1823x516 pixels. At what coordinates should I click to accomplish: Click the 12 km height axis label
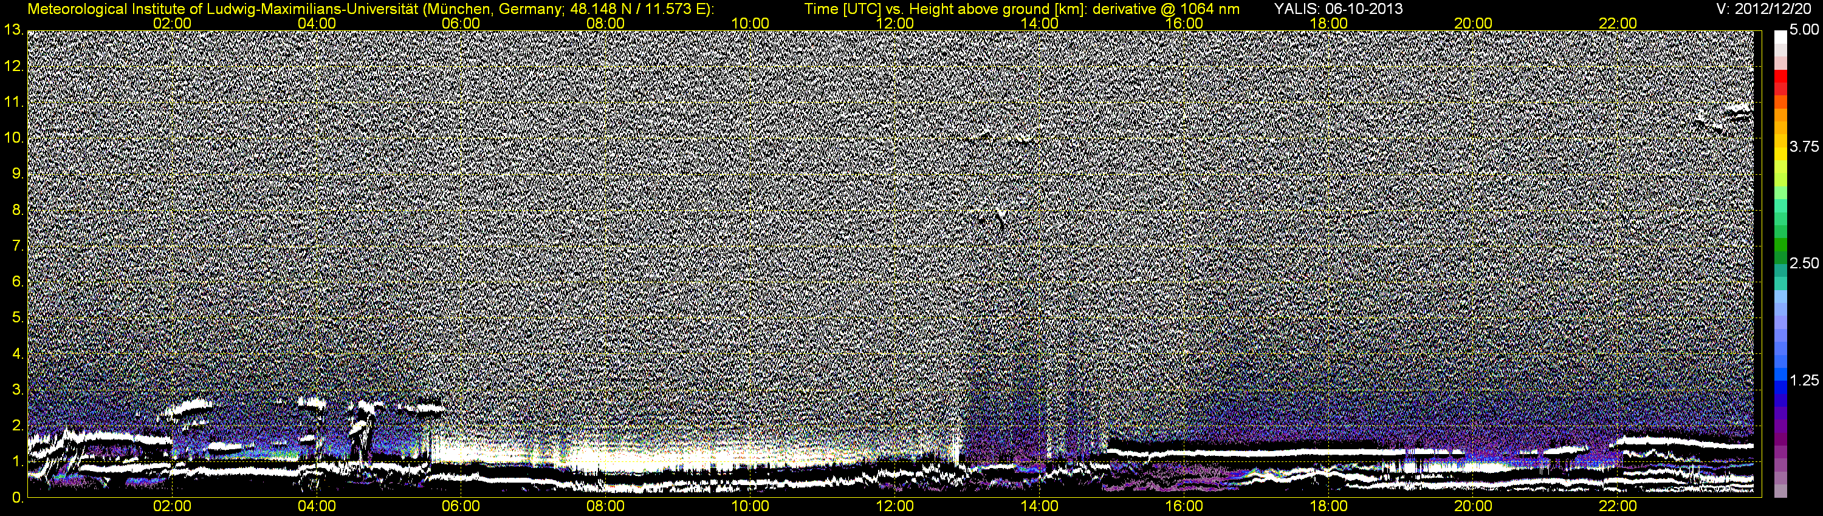[x=13, y=66]
